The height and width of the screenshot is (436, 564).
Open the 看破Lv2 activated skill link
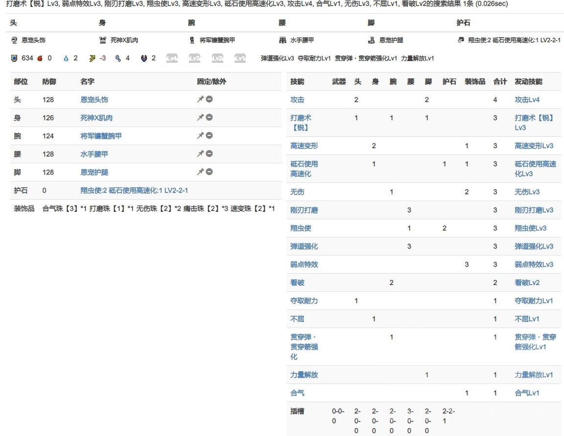527,282
